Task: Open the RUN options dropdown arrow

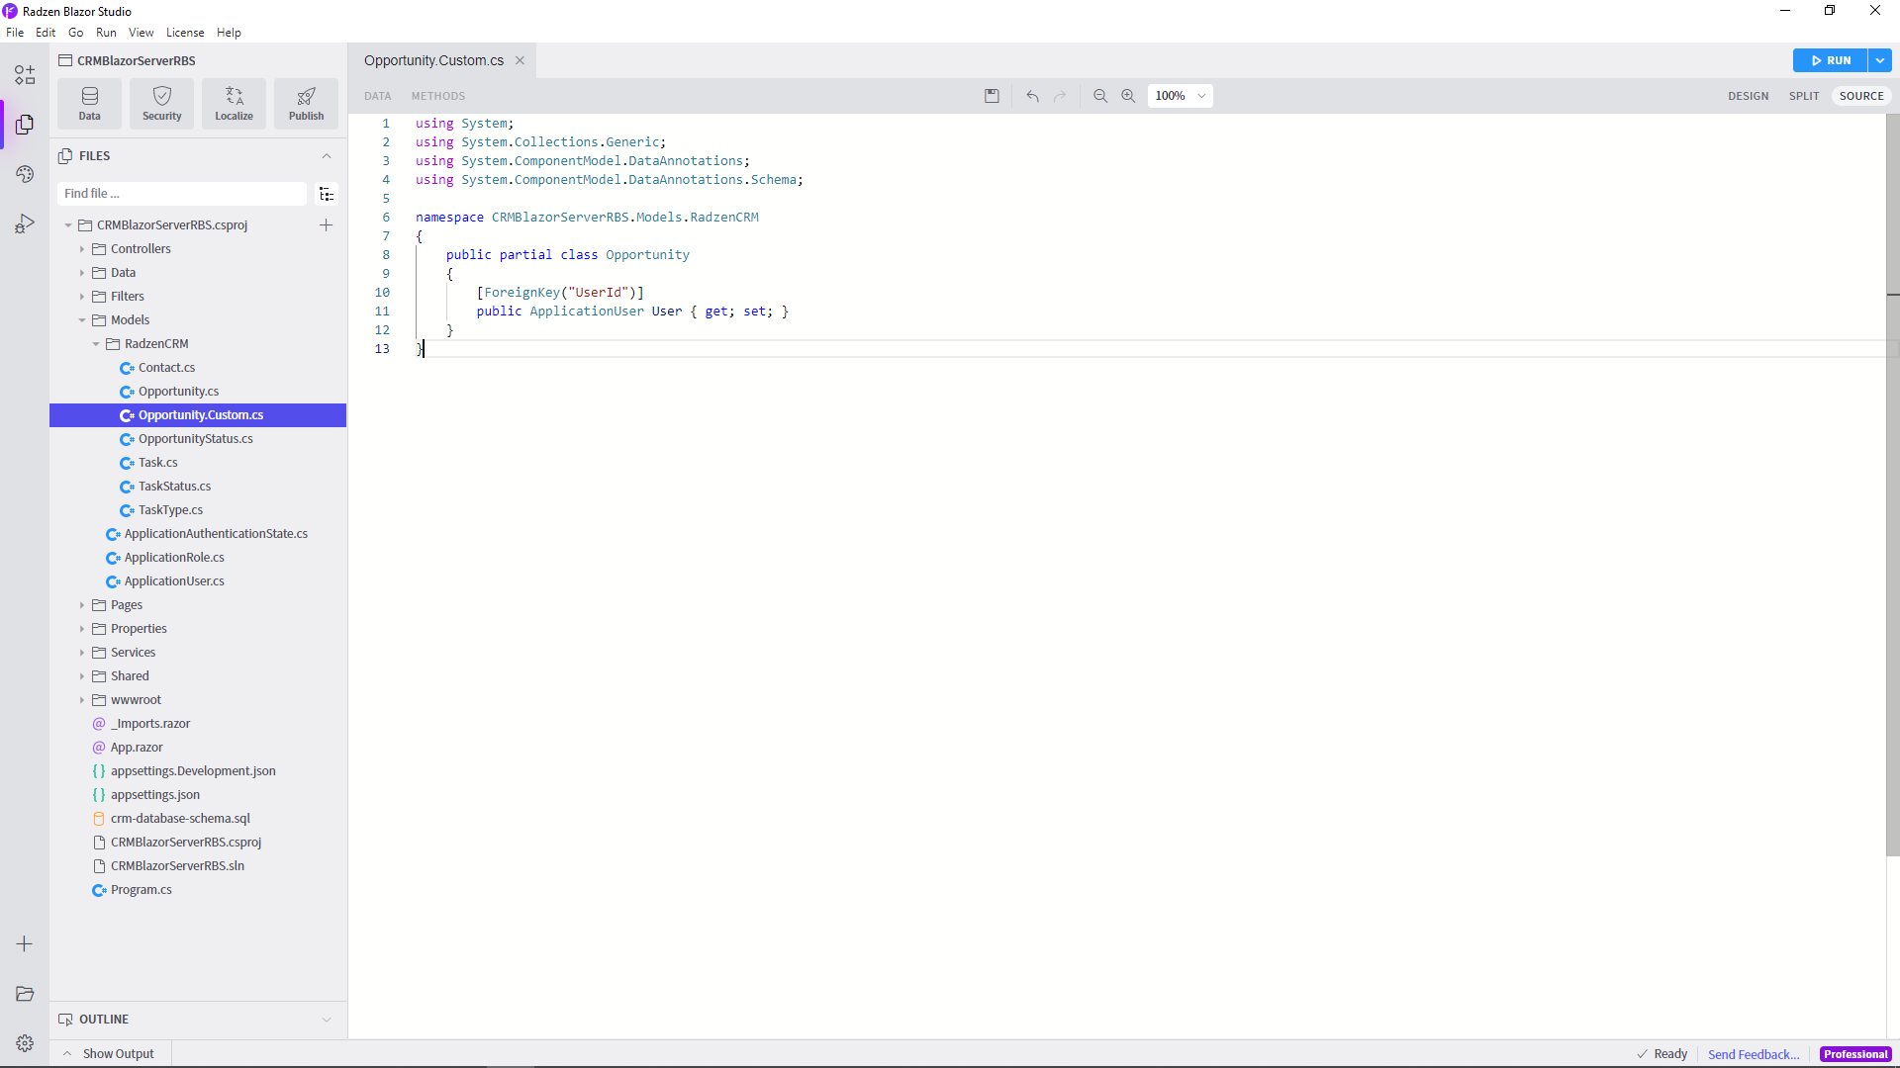Action: (x=1879, y=60)
